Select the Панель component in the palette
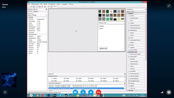 [136, 35]
